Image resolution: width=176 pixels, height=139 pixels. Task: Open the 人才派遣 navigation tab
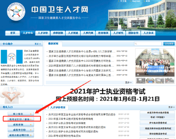tap(73, 33)
